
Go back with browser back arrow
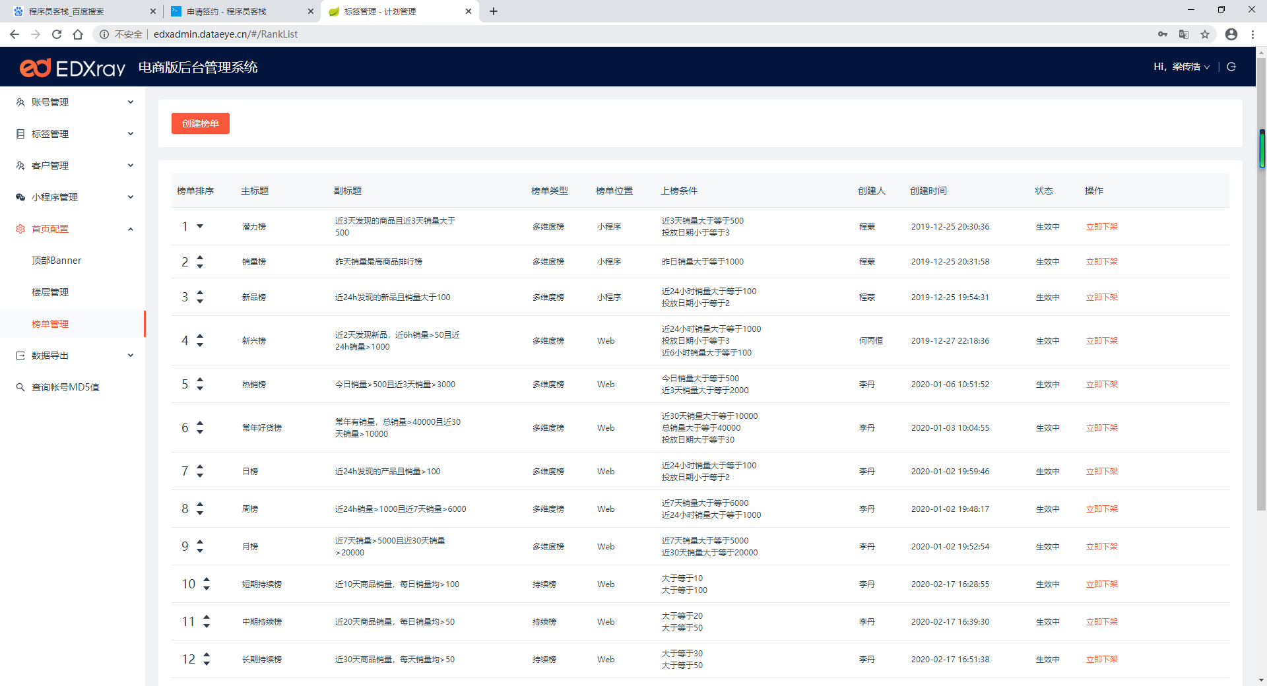(15, 34)
